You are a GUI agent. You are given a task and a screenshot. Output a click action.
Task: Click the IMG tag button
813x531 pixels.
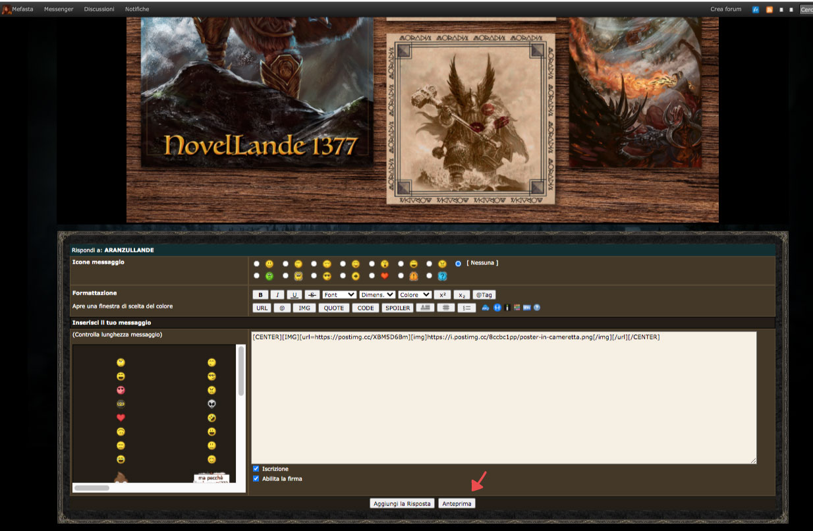pos(304,308)
